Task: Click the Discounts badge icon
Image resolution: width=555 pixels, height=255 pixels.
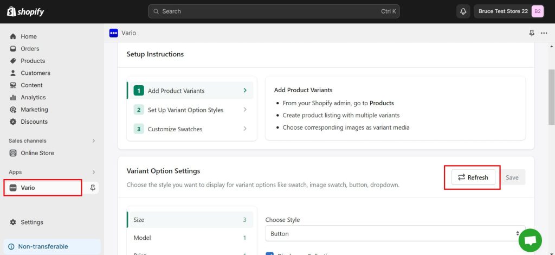Action: point(13,122)
